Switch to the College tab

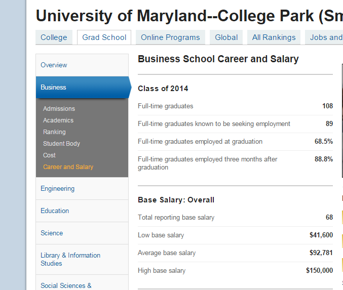pos(54,37)
